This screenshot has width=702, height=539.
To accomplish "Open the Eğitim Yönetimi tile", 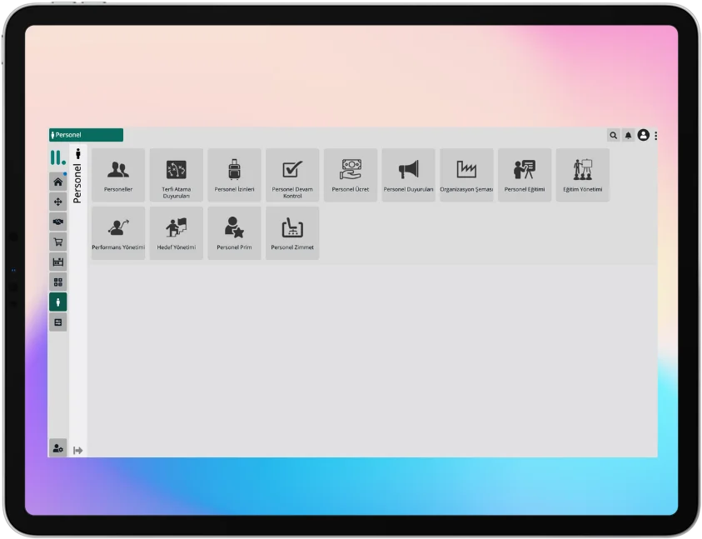I will point(582,175).
